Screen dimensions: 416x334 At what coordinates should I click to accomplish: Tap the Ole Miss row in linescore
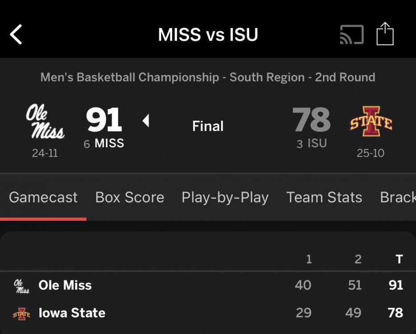(x=65, y=285)
